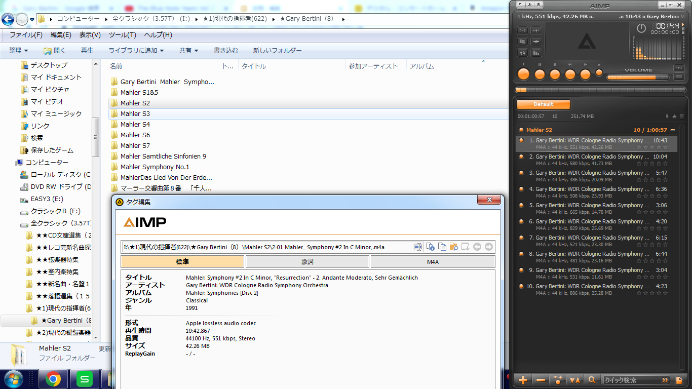Open the AIMP equalizer button

[679, 68]
